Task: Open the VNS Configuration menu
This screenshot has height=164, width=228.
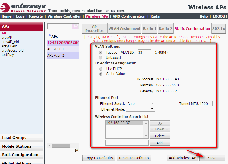Action: point(129,16)
